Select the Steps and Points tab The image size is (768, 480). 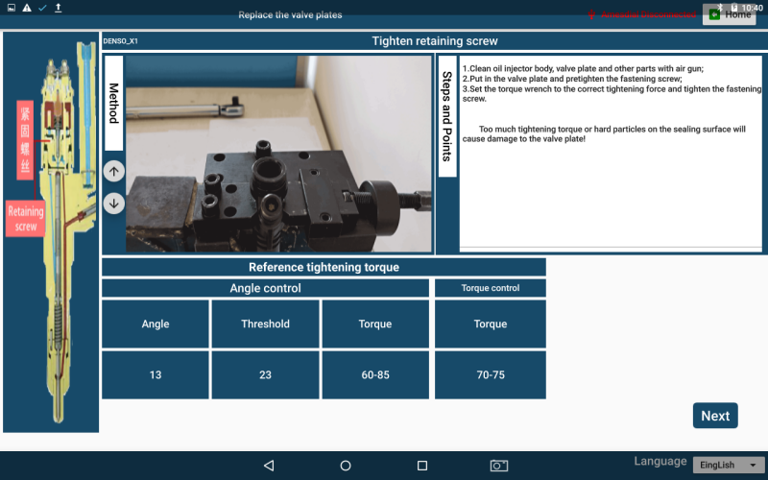[x=446, y=116]
